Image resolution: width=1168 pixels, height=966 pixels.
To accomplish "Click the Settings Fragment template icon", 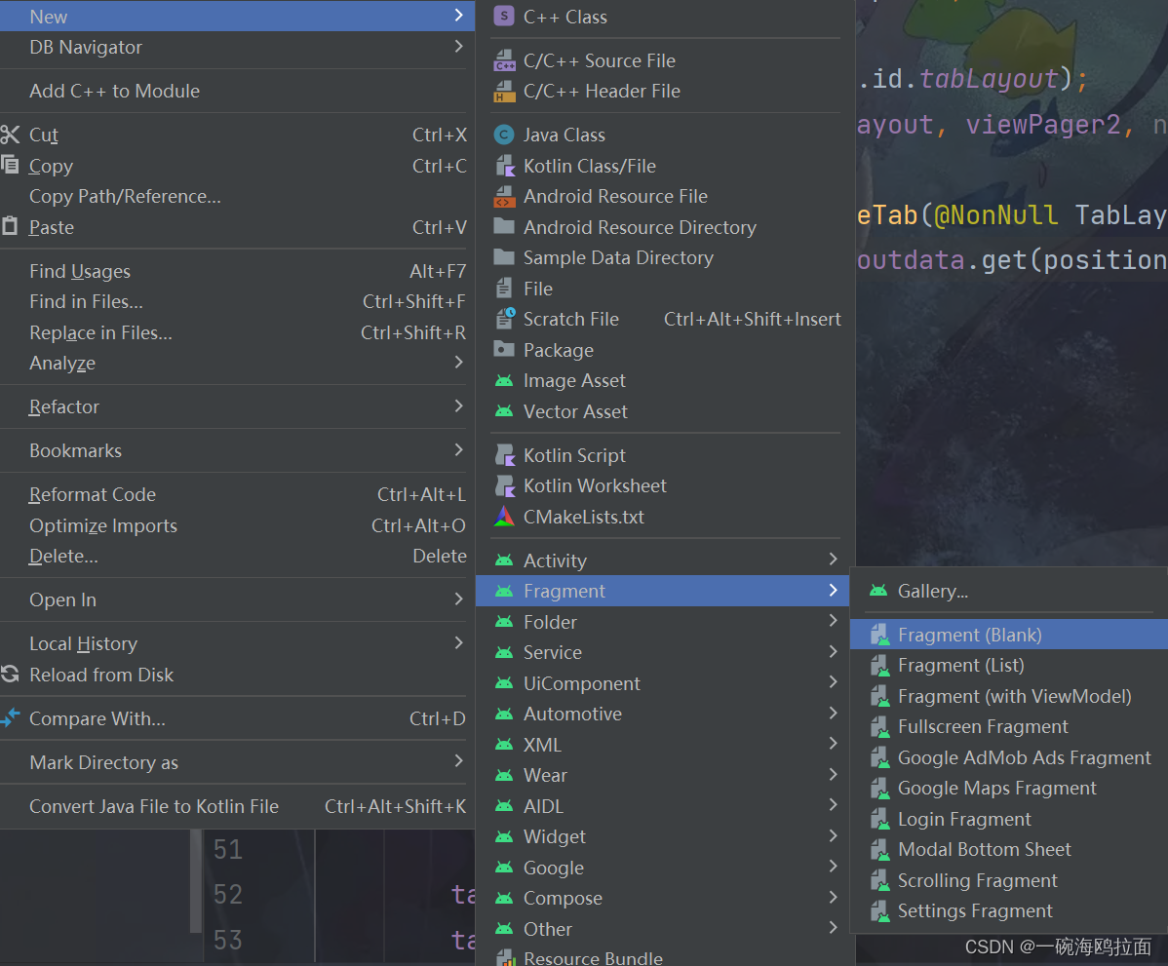I will pos(879,910).
